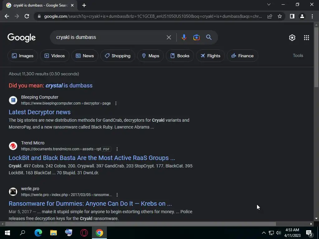
Task: Open the tab search dropdown chevron
Action: (269, 4)
